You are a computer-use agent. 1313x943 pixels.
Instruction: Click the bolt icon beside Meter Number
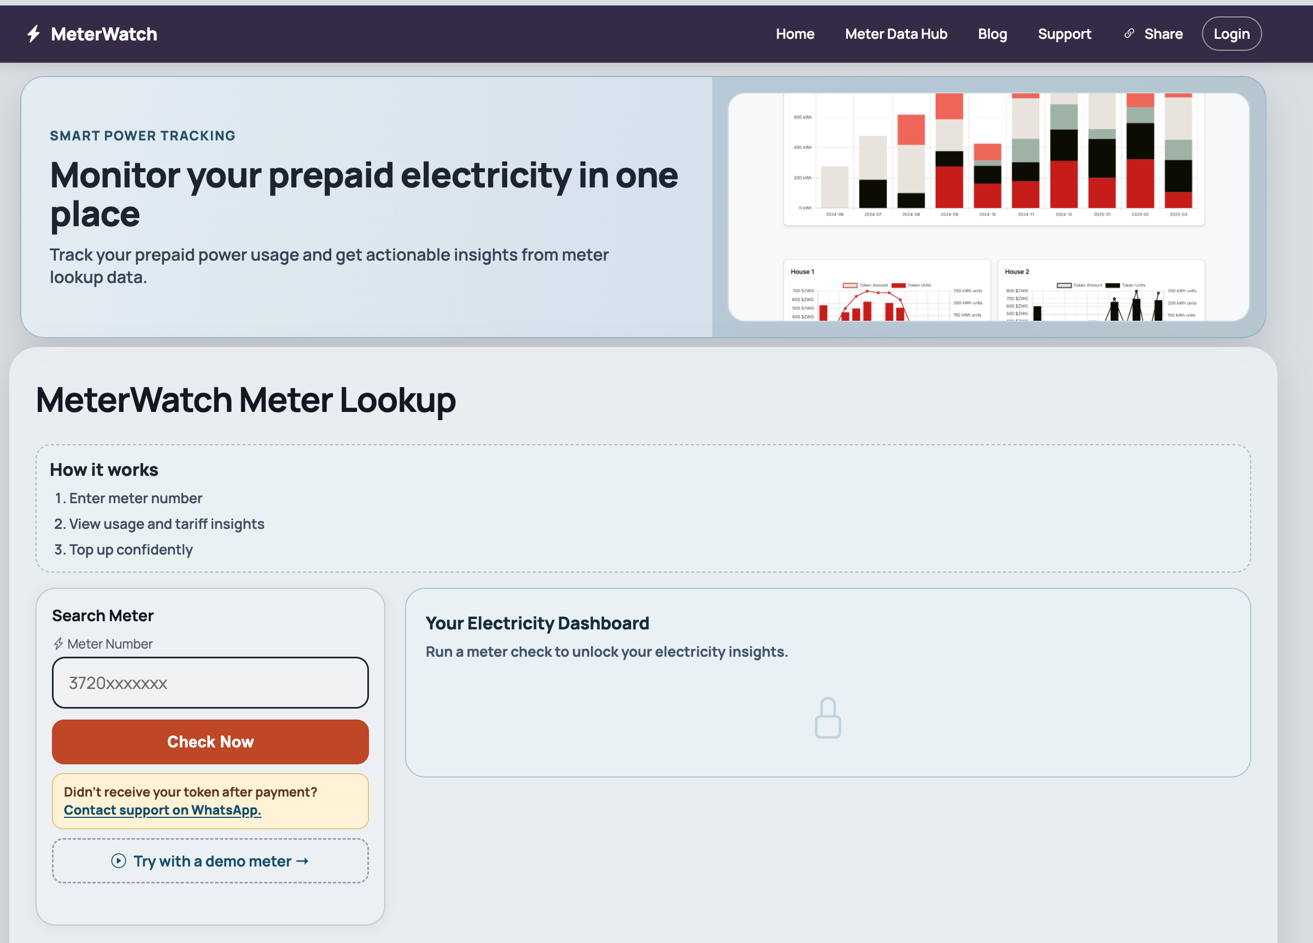pyautogui.click(x=58, y=644)
